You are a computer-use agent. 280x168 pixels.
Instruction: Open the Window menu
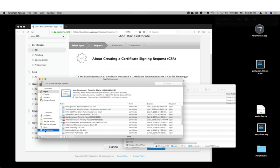click(x=51, y=13)
